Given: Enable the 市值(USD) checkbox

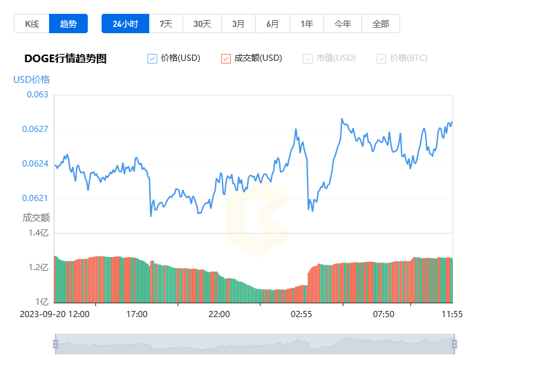Looking at the screenshot, I should pyautogui.click(x=308, y=59).
